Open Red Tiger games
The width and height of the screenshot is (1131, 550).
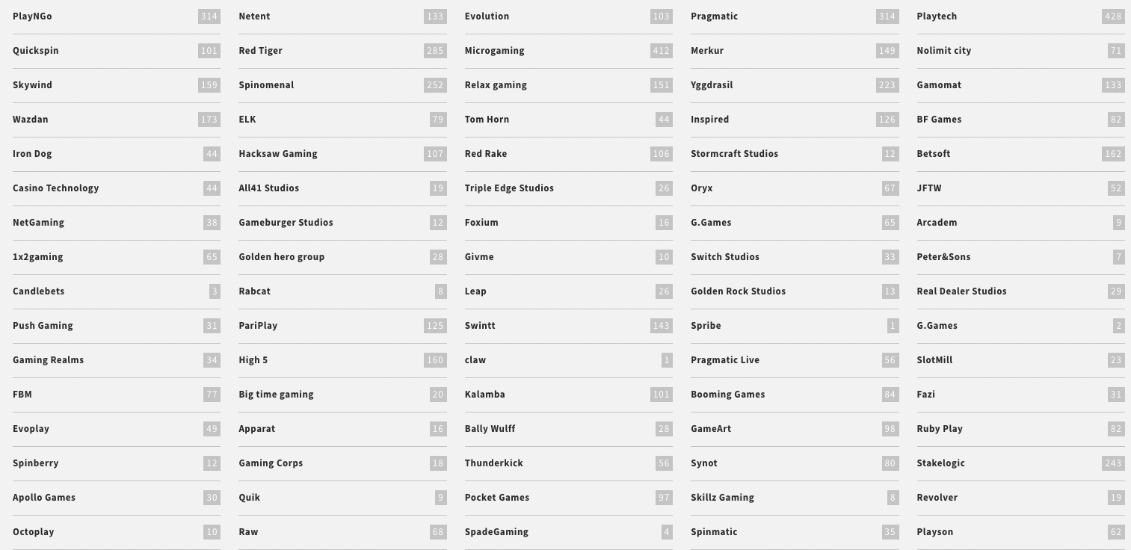click(x=342, y=51)
